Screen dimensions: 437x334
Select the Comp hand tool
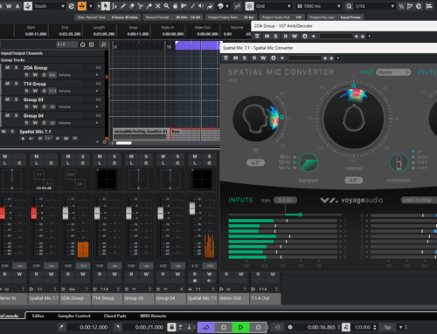(175, 6)
